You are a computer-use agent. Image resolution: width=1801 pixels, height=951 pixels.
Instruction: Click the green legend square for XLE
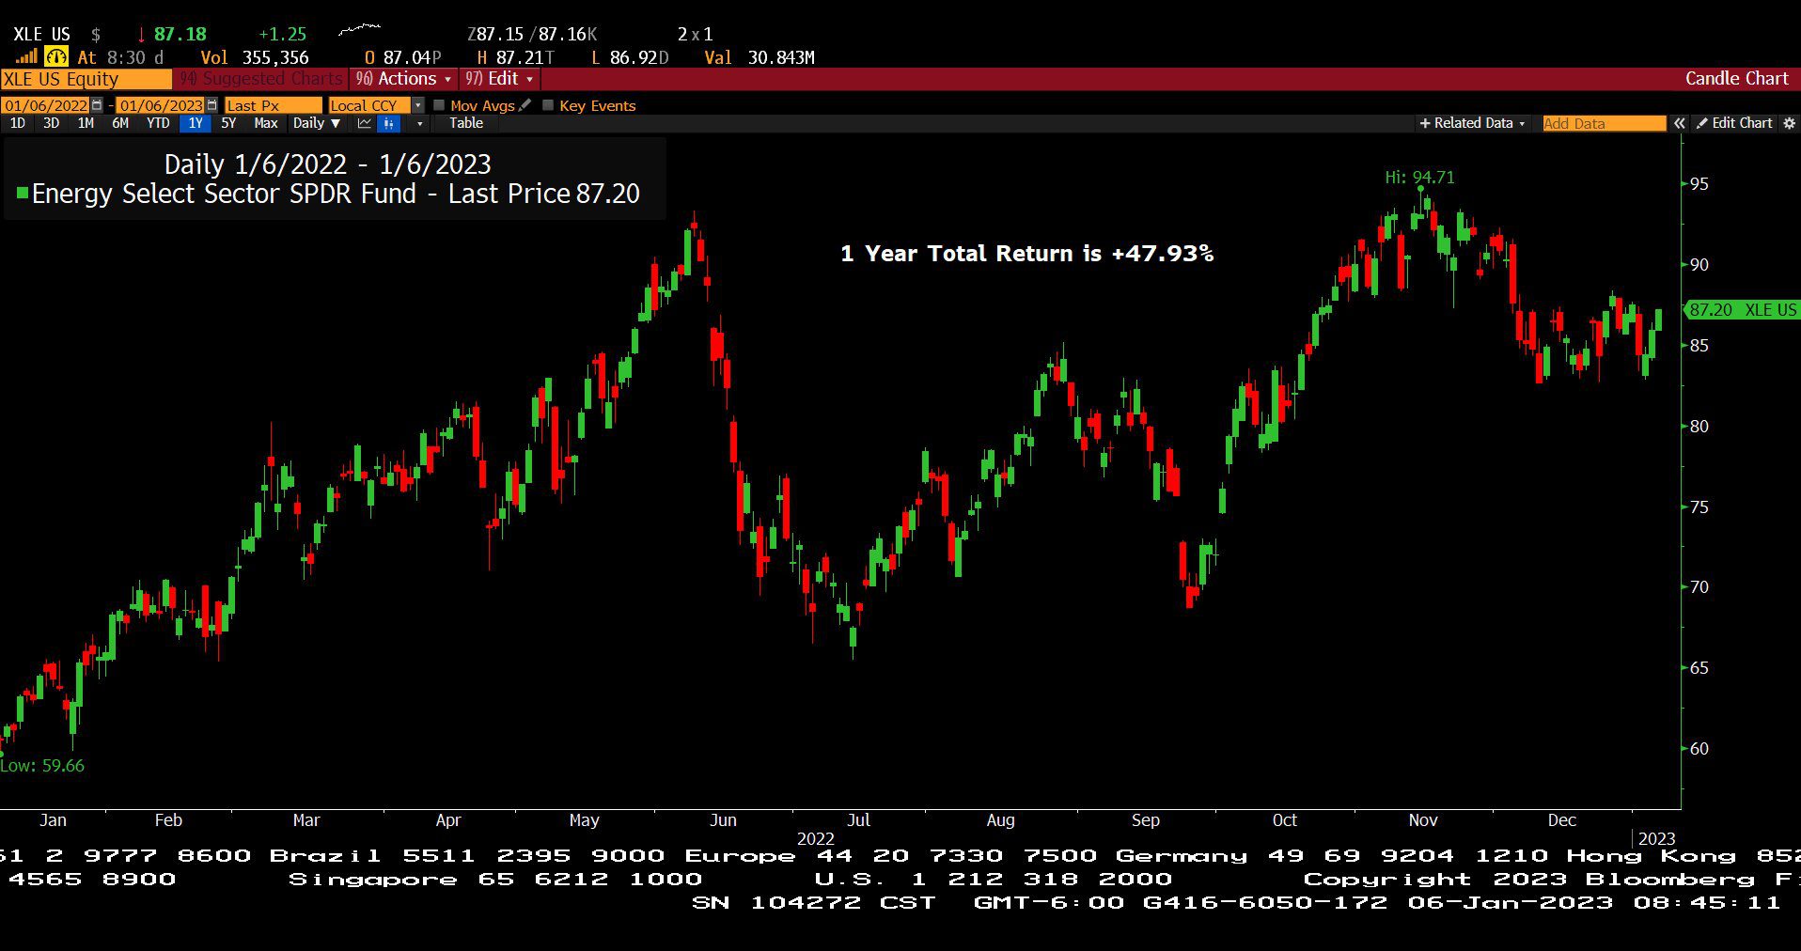pyautogui.click(x=22, y=194)
